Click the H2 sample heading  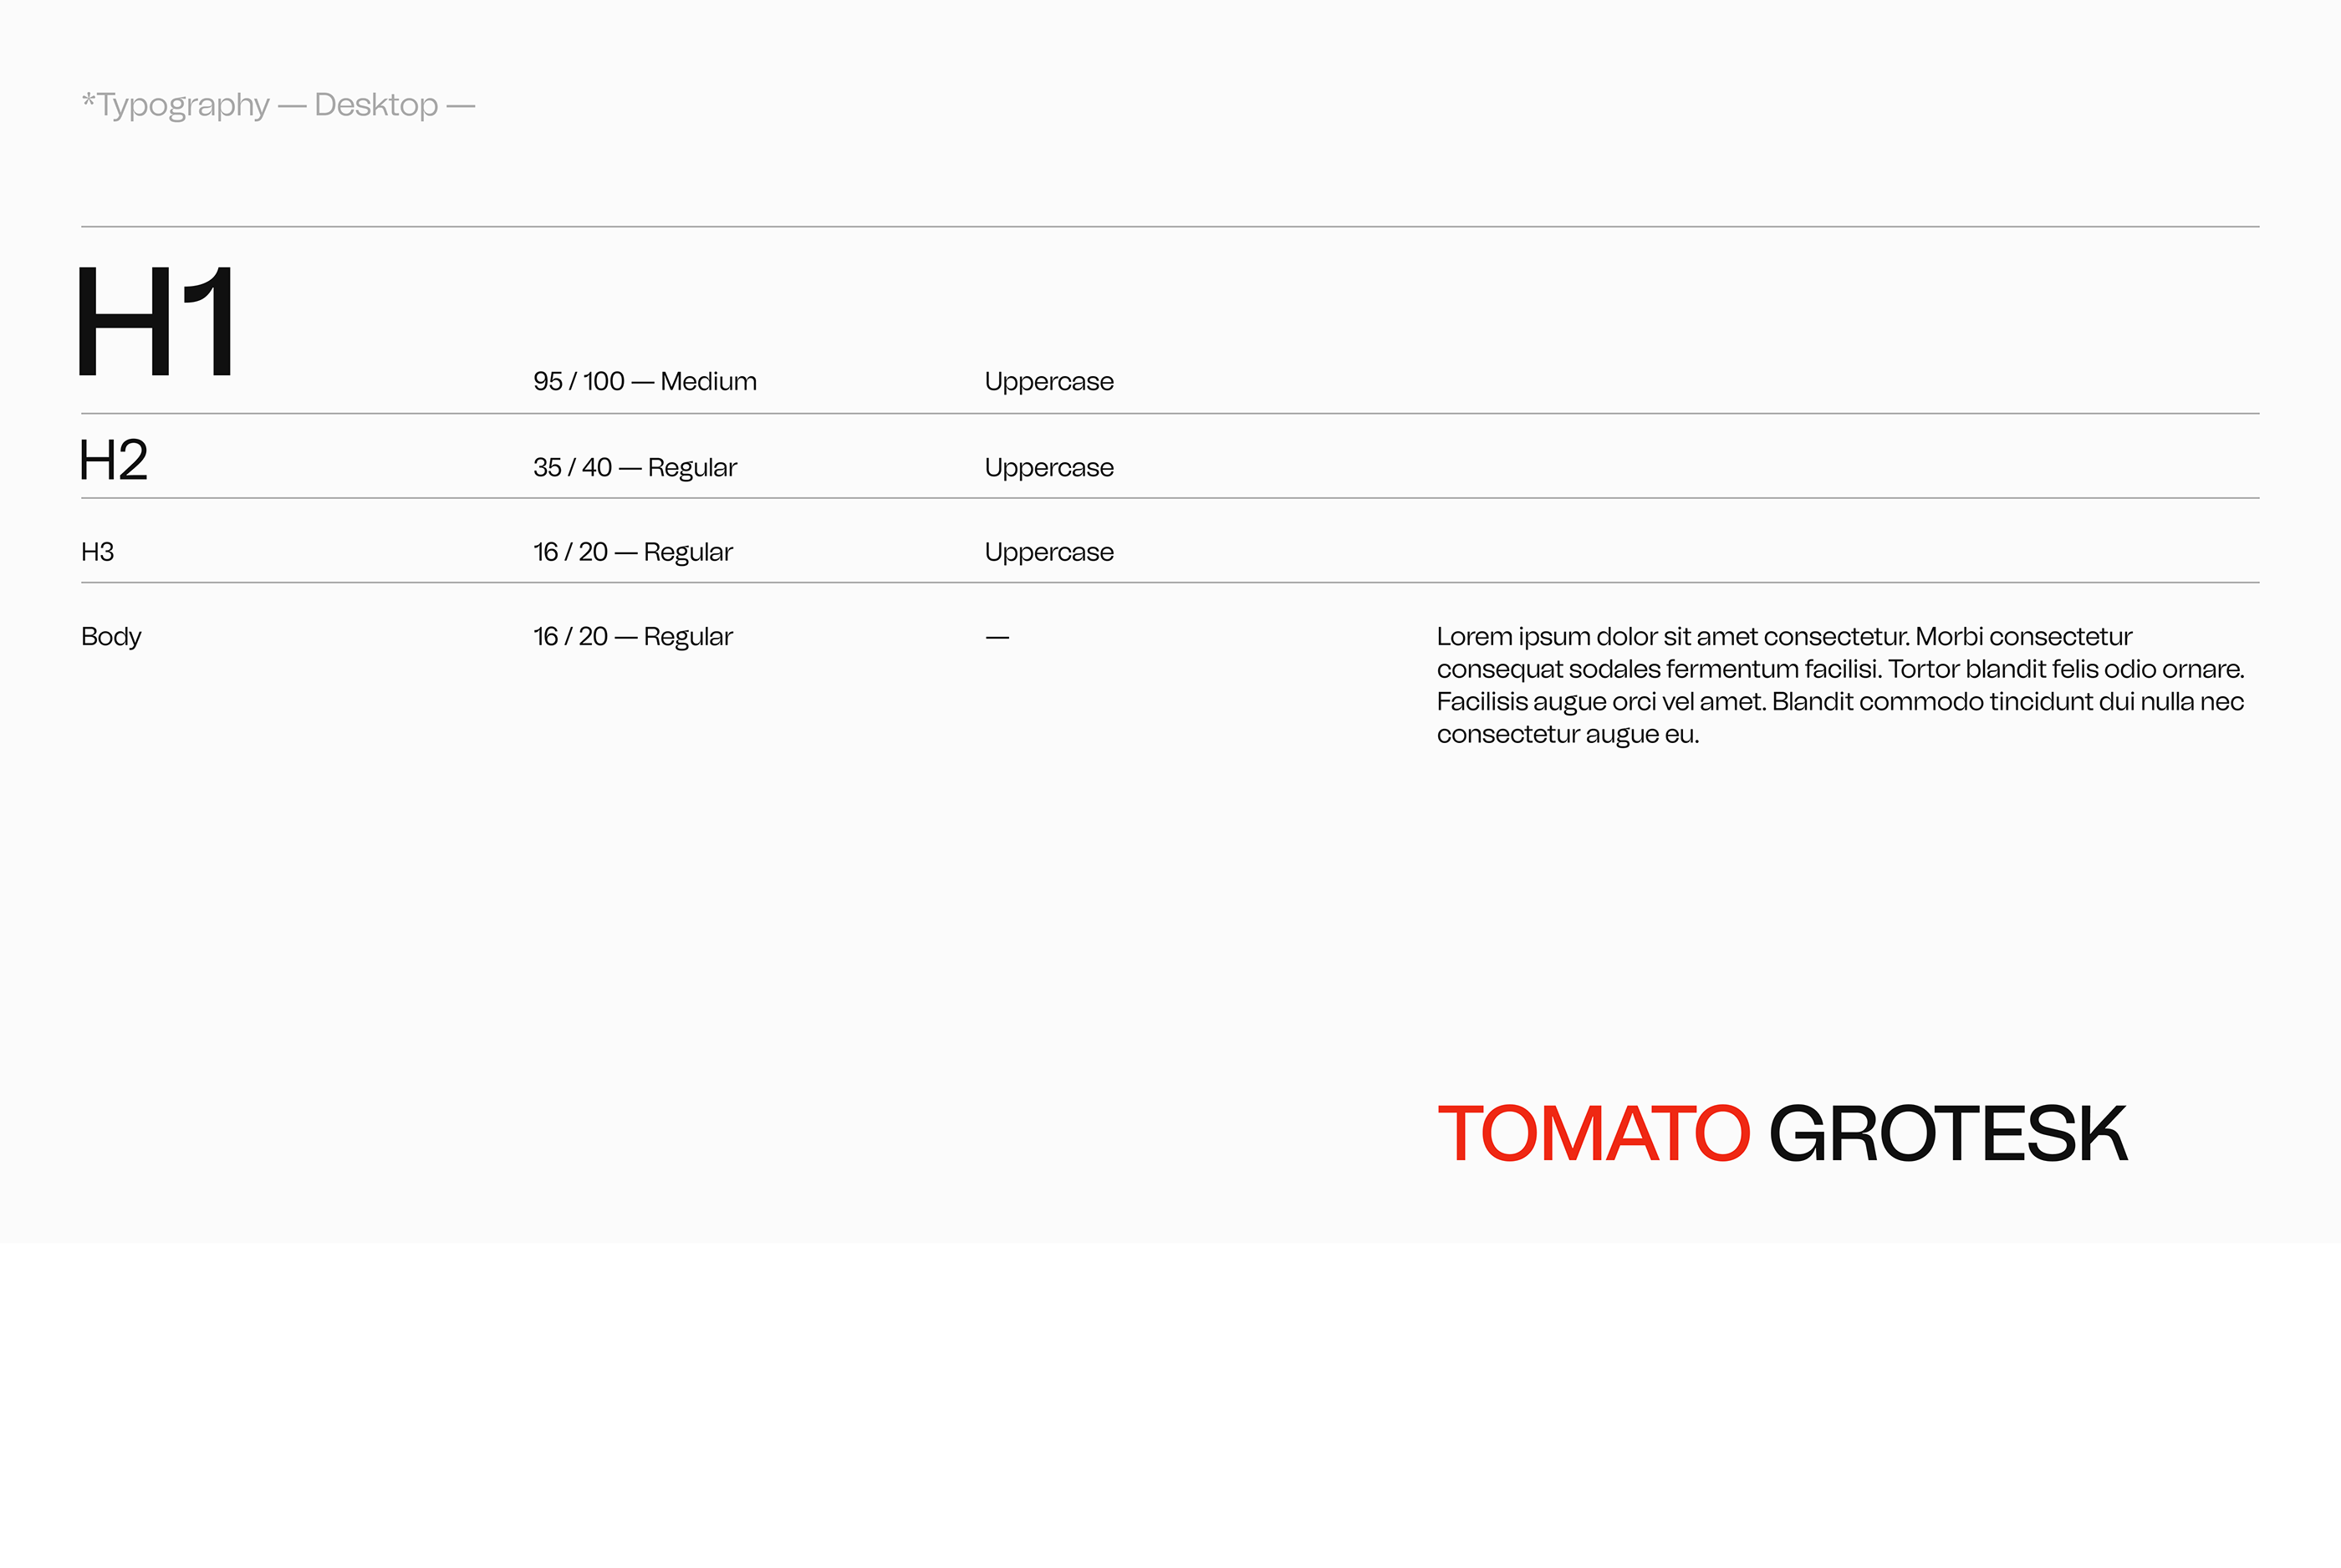[x=114, y=461]
